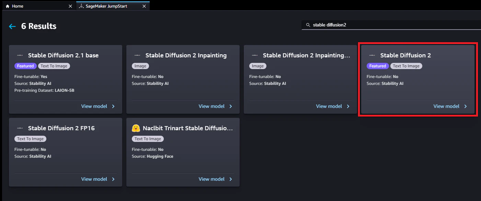Image resolution: width=481 pixels, height=201 pixels.
Task: Click View model chevron on Stable Diffusion 2 Inpainting
Action: coord(231,106)
